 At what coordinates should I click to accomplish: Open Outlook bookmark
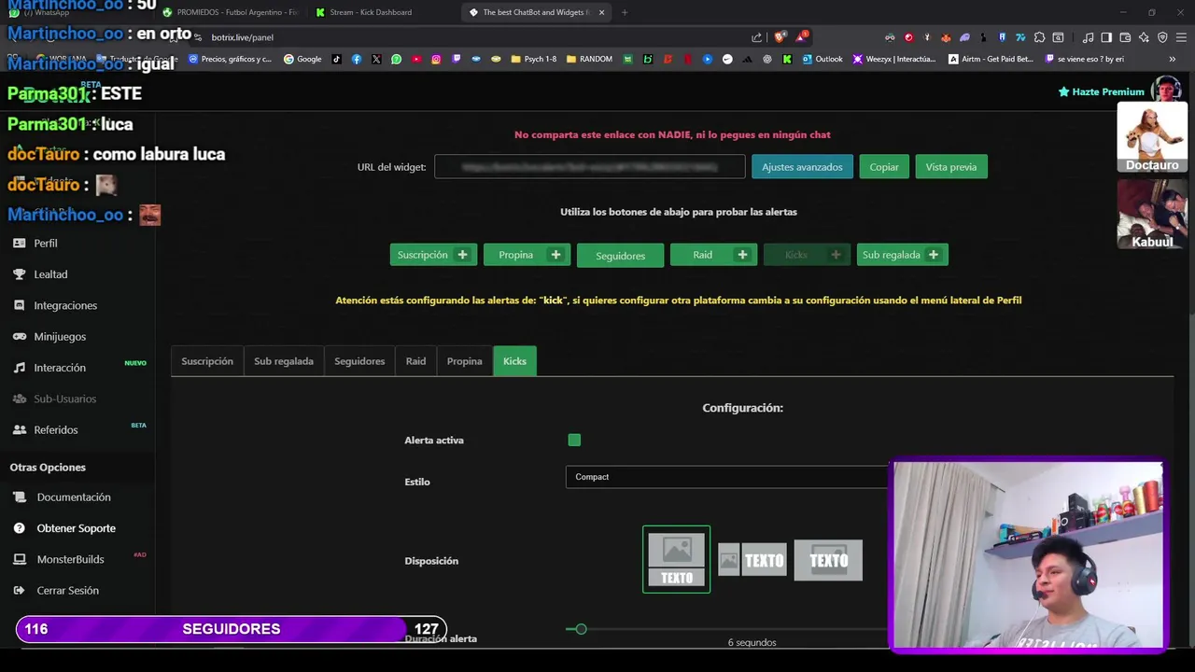pyautogui.click(x=822, y=59)
